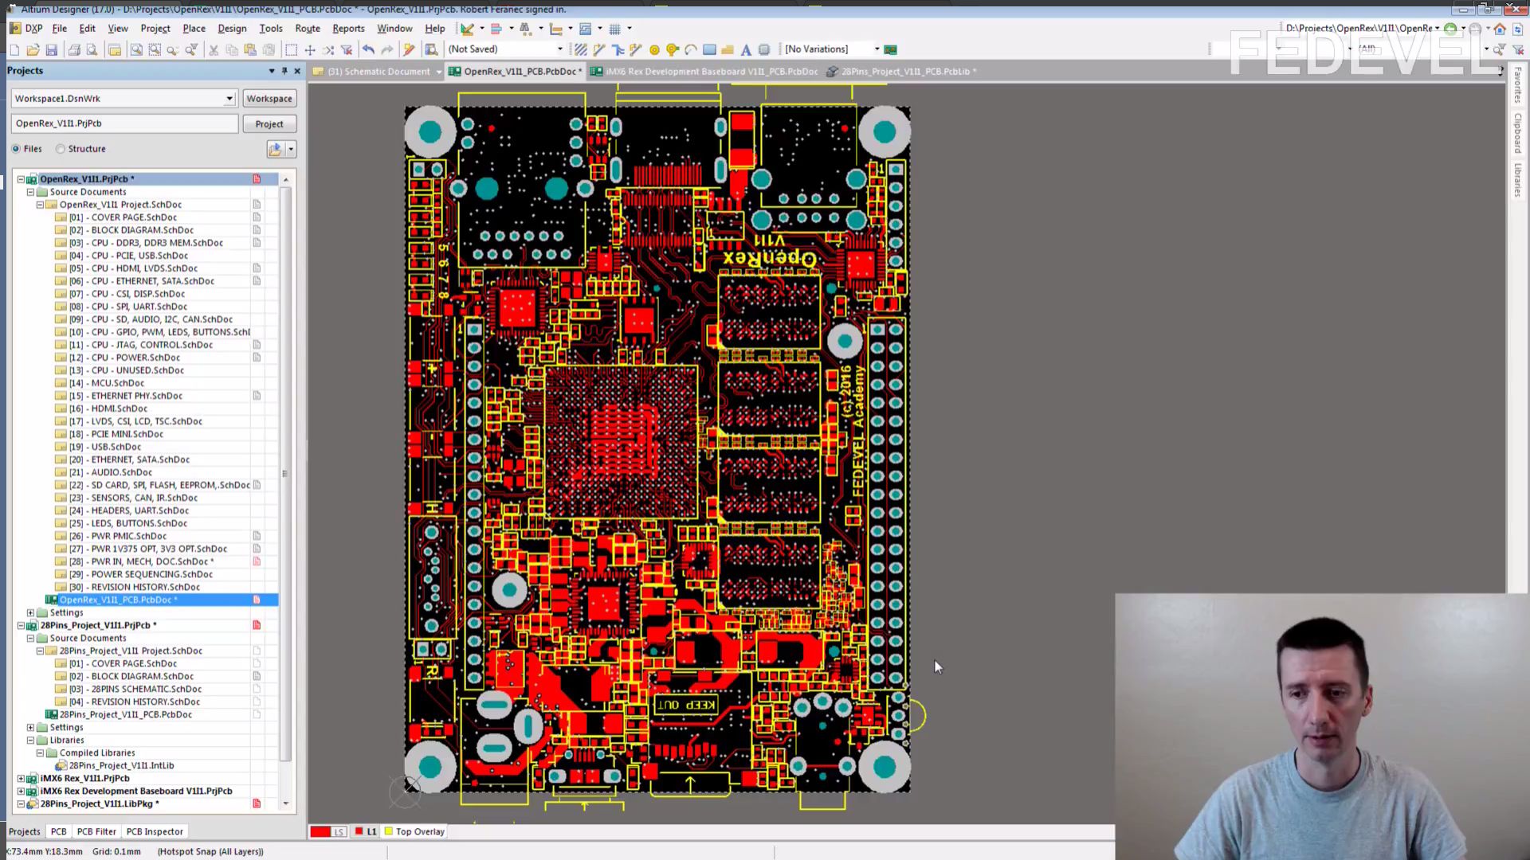Expand the iMX6 Rex_V1I1.PrjPcb tree node

tap(21, 779)
